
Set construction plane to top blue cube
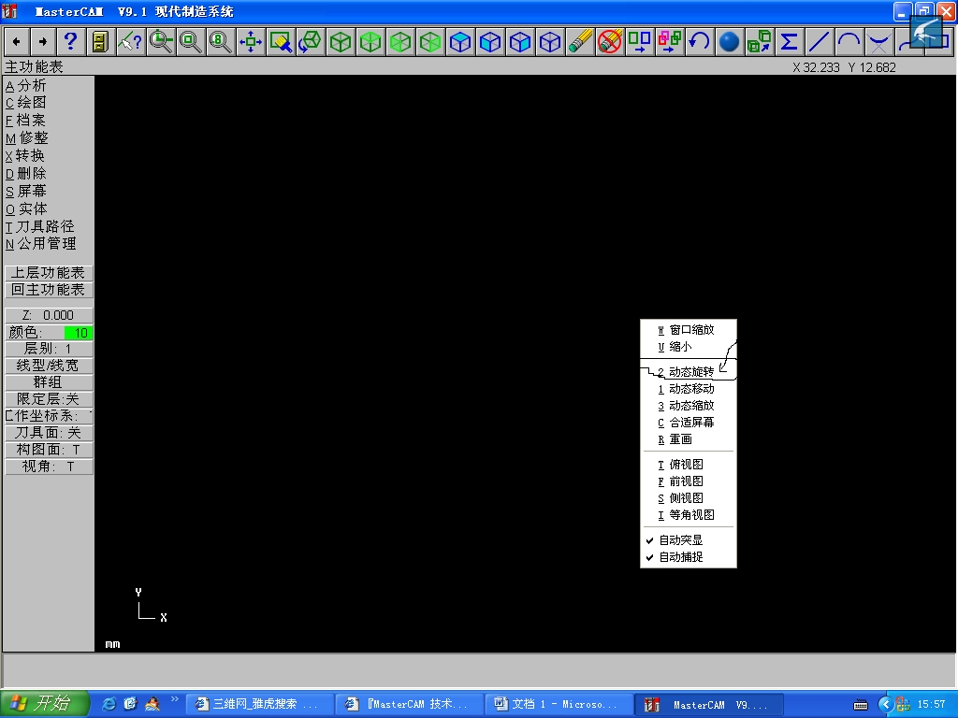[x=460, y=42]
